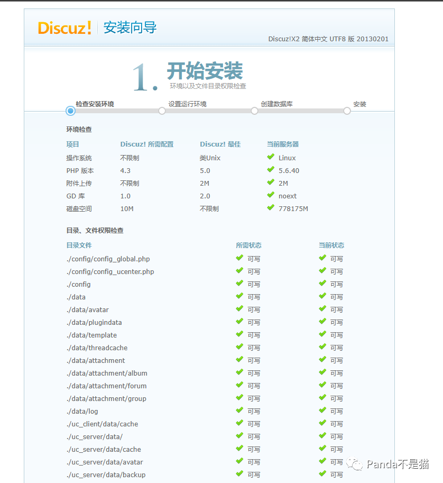Click current-status check for ./uc_server/data/backup
The image size is (443, 483).
(x=322, y=474)
